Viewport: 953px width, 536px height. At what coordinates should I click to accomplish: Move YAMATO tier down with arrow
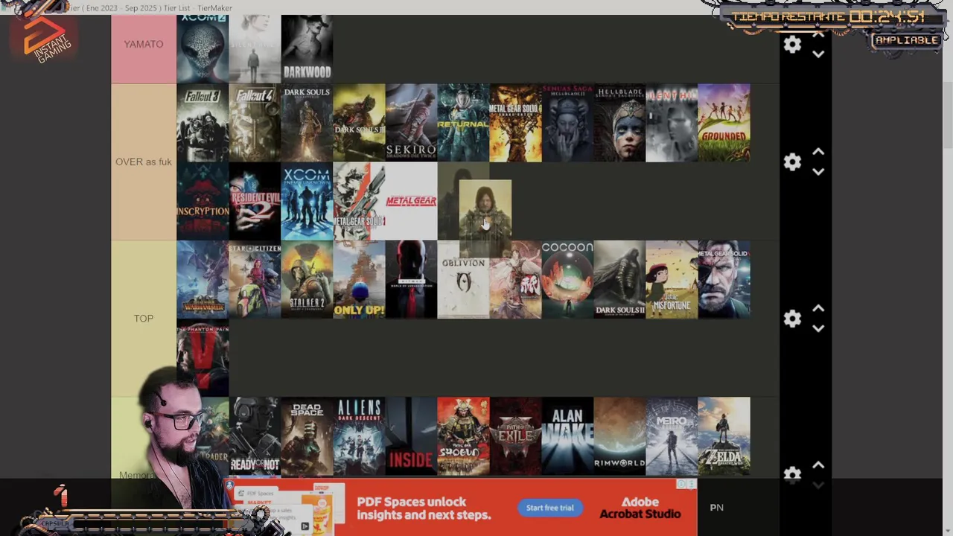click(x=818, y=54)
